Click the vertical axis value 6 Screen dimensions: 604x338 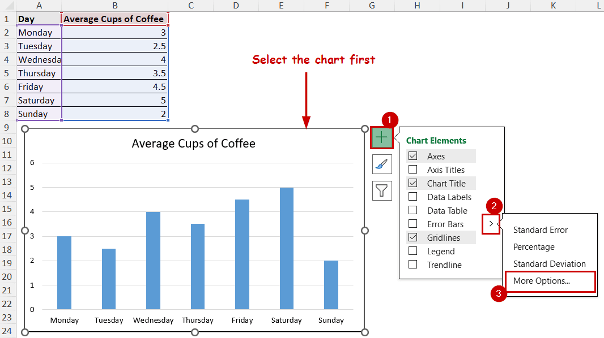click(32, 162)
